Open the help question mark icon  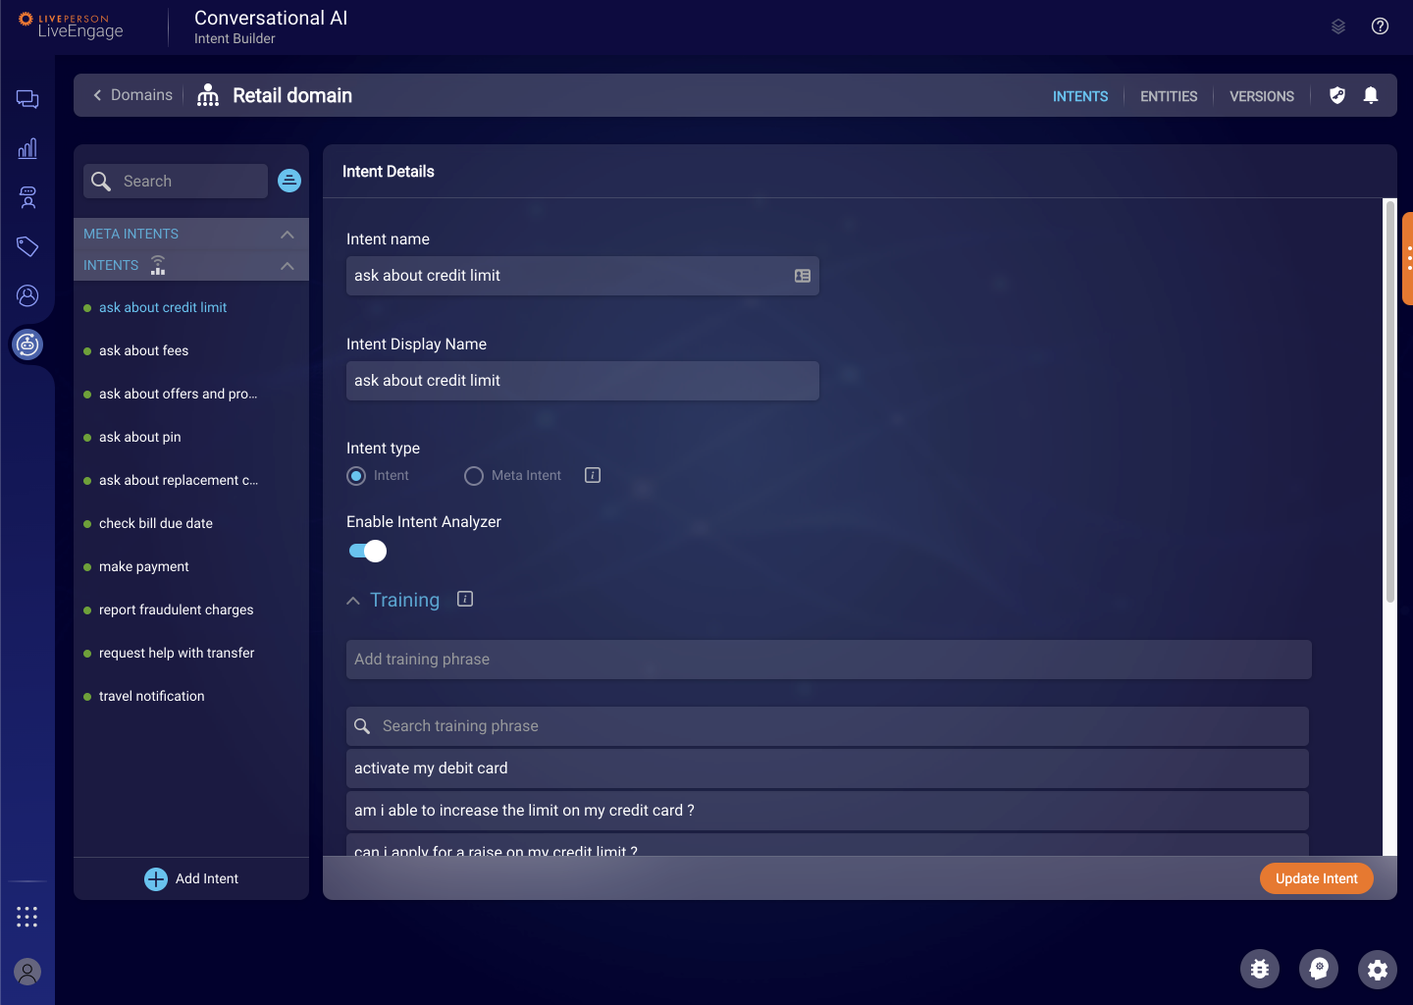1380,26
